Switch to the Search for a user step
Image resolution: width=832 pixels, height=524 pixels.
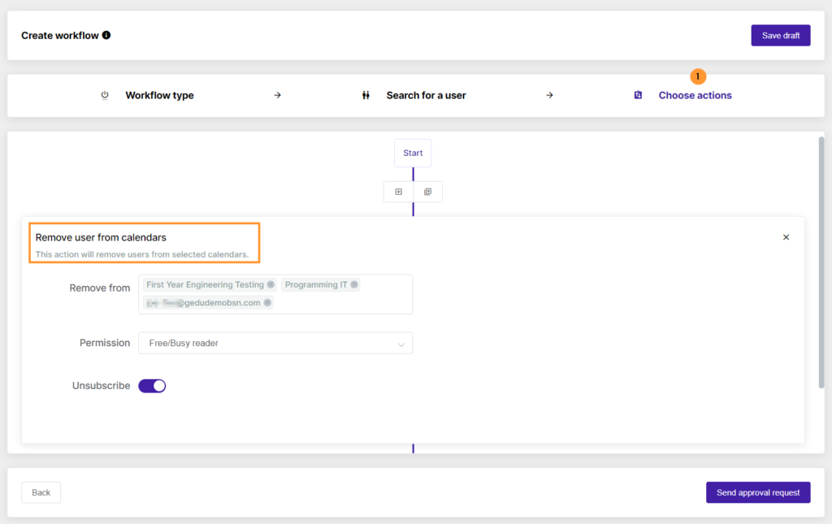pos(426,95)
